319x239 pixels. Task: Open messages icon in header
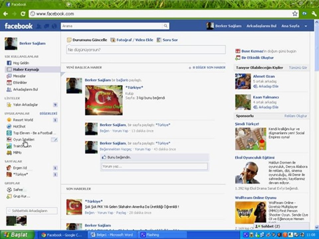point(47,26)
